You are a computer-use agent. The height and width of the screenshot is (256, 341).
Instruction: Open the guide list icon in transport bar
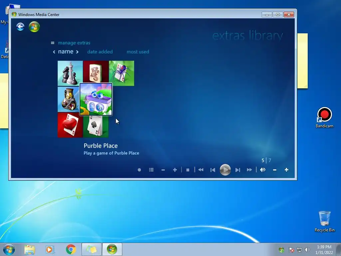[152, 170]
